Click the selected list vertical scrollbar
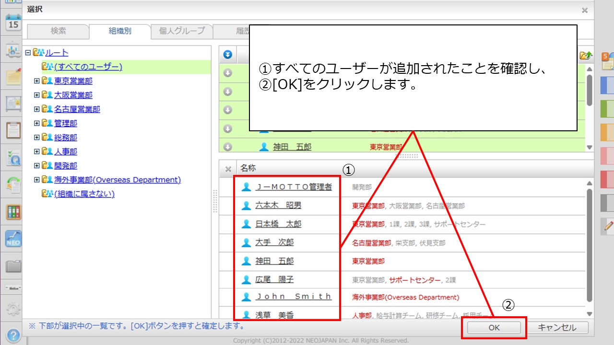The height and width of the screenshot is (345, 614). pyautogui.click(x=590, y=240)
